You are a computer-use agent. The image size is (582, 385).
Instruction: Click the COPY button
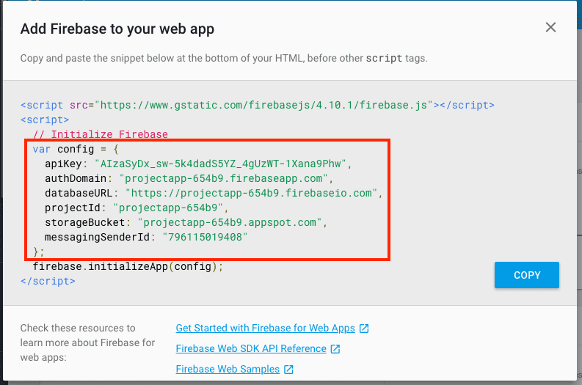click(526, 275)
